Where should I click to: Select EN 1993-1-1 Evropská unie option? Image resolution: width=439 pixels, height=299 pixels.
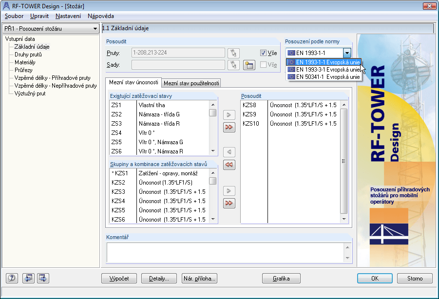tap(324, 62)
